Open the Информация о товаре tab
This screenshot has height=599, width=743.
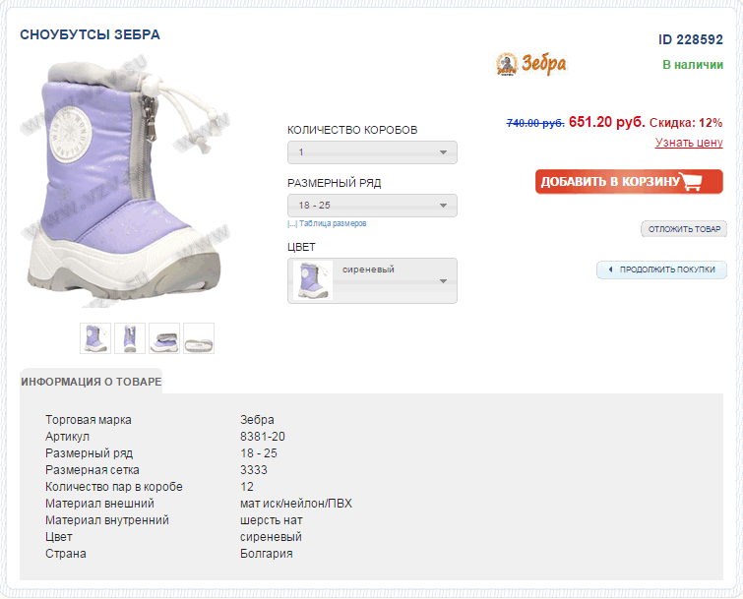(91, 382)
